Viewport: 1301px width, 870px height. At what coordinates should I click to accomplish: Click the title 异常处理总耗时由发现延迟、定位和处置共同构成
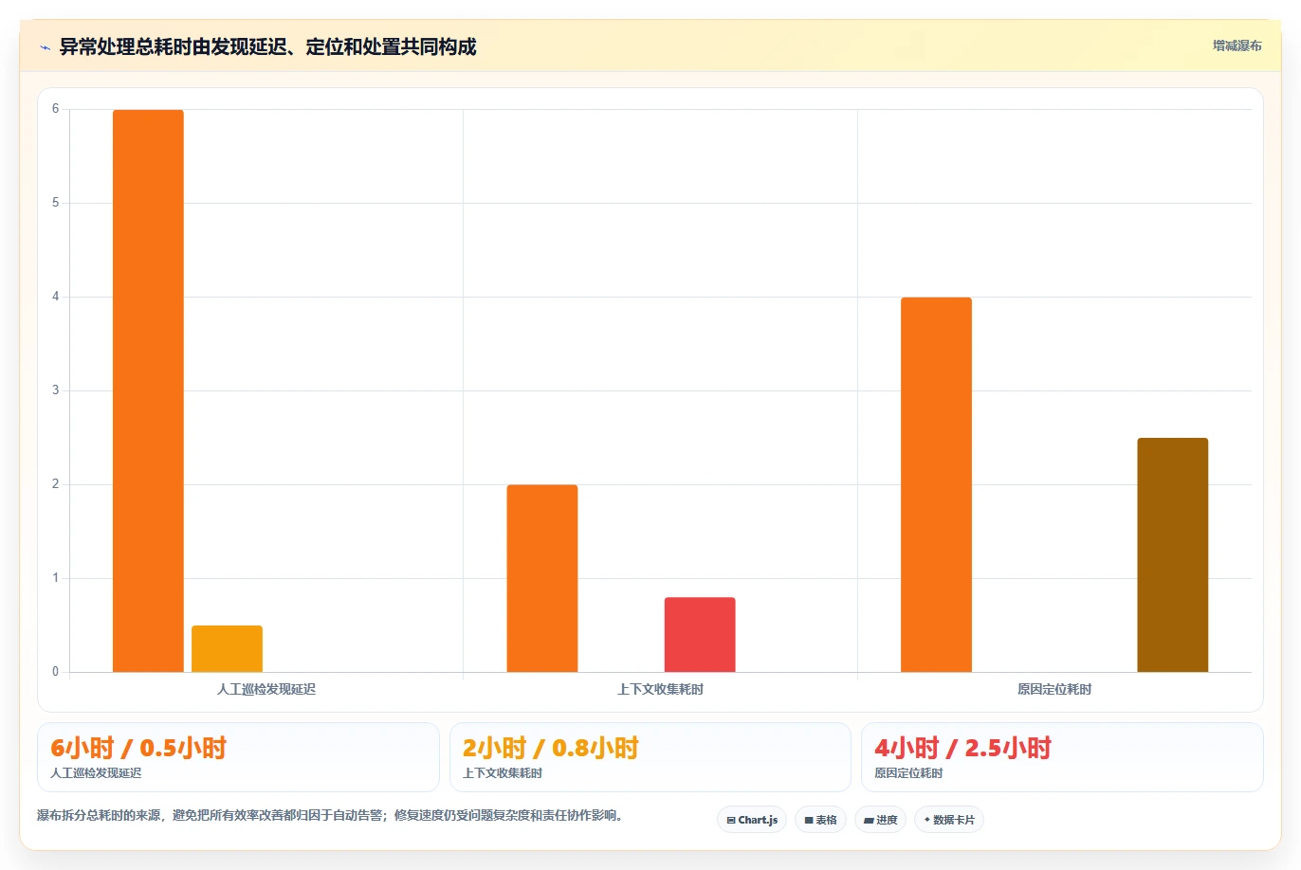(x=267, y=46)
